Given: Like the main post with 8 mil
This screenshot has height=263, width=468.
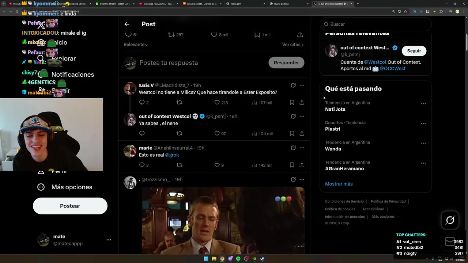Looking at the screenshot, I should (214, 35).
